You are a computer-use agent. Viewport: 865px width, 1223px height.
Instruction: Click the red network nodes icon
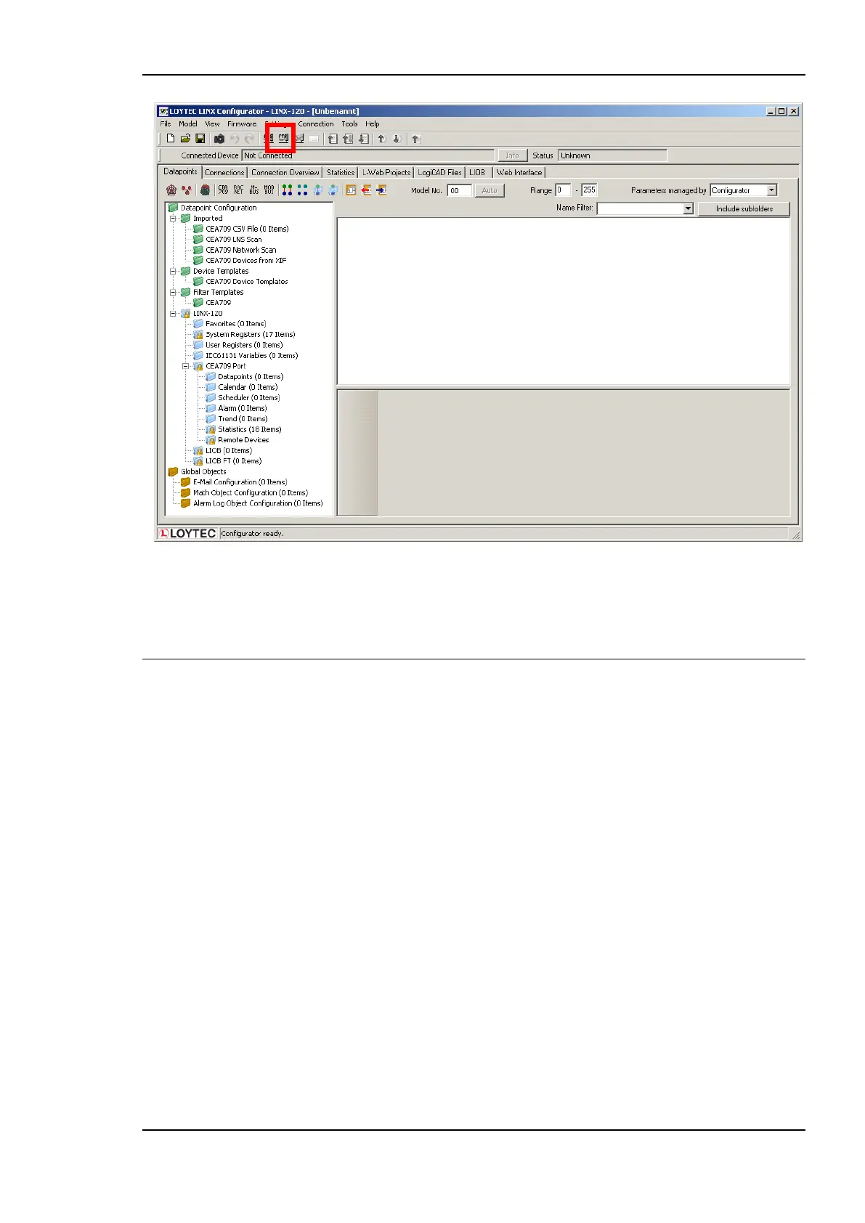pos(187,190)
